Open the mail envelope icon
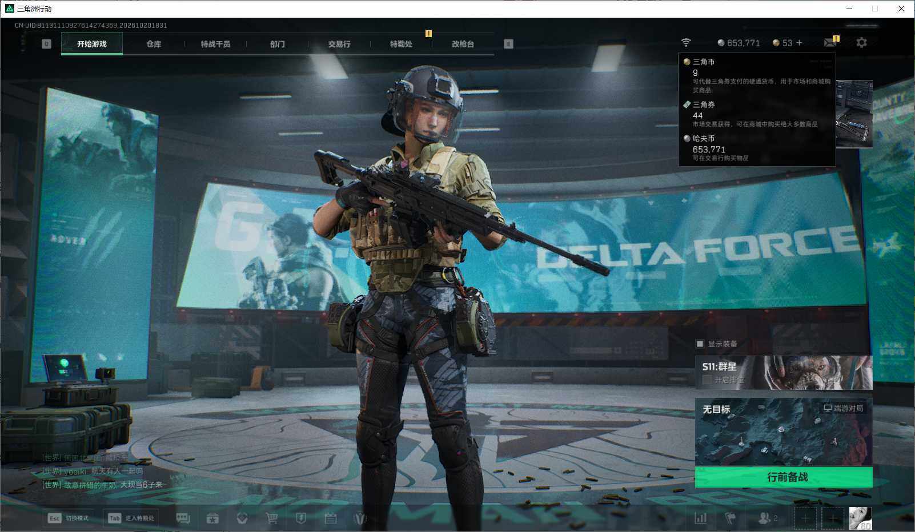This screenshot has height=532, width=915. click(830, 42)
